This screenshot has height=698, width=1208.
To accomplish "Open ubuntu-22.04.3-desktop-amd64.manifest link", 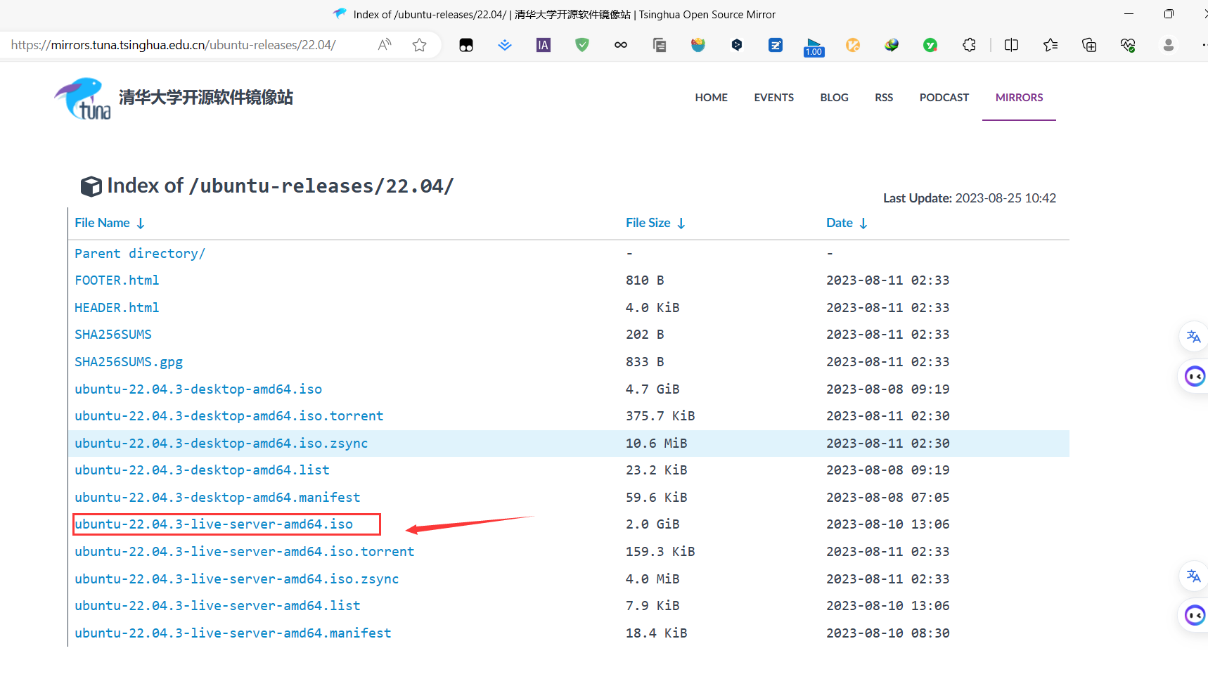I will pos(217,498).
